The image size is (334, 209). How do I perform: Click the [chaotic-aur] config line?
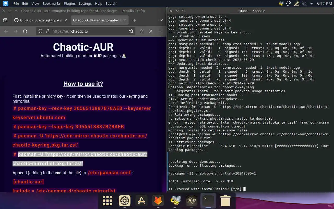point(29,182)
